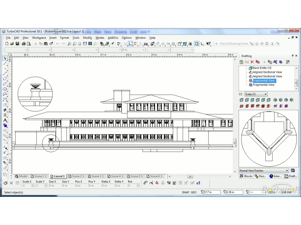Image resolution: width=301 pixels, height=225 pixels.
Task: Click the red X delete icon in Drafting palette
Action: click(x=252, y=62)
